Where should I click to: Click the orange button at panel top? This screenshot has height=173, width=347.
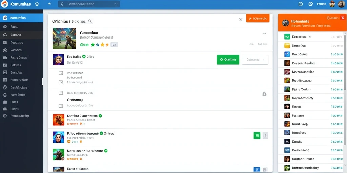258,18
